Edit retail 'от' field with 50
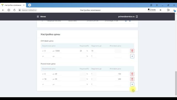The height and width of the screenshot is (100, 177). (x=47, y=79)
